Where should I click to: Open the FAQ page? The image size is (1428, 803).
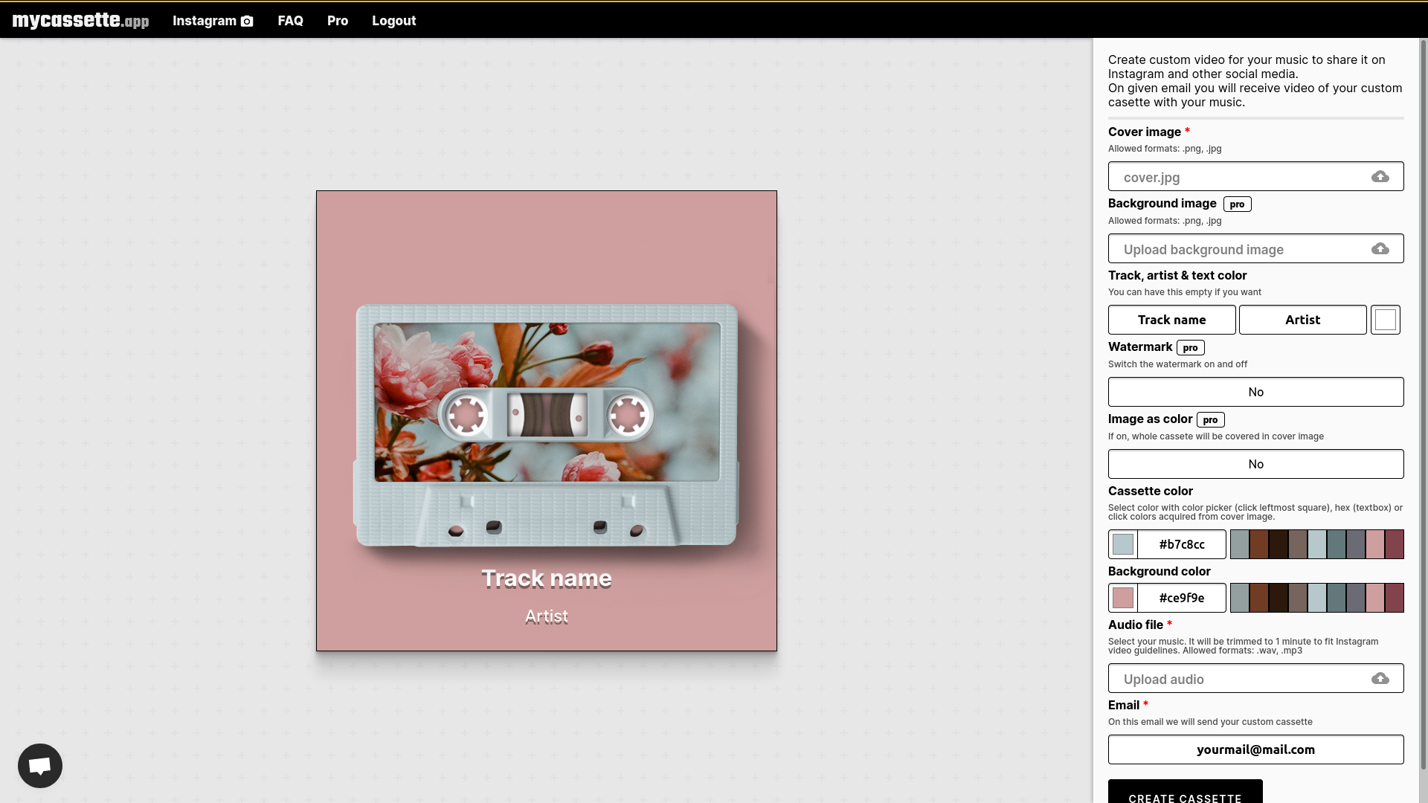[x=290, y=21]
